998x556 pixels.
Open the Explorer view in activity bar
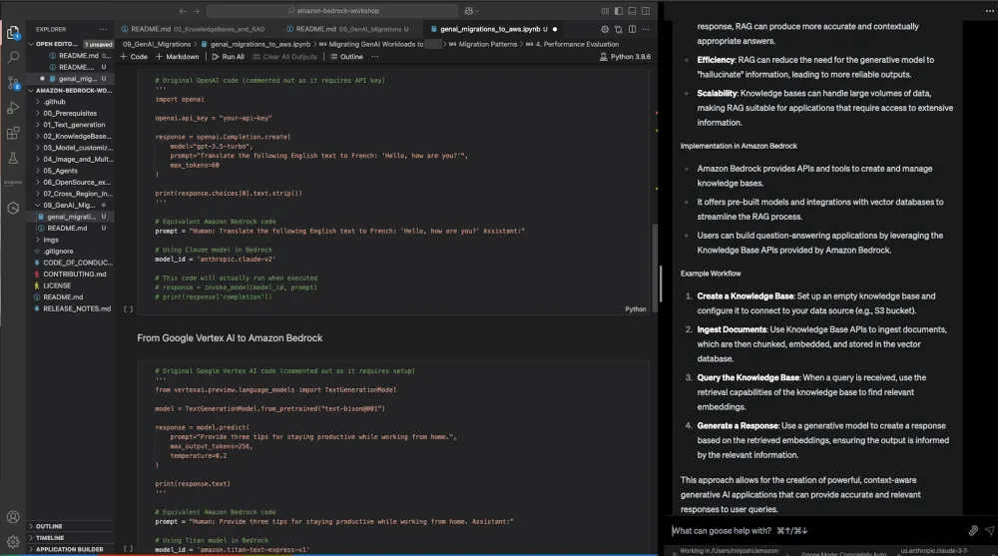13,33
